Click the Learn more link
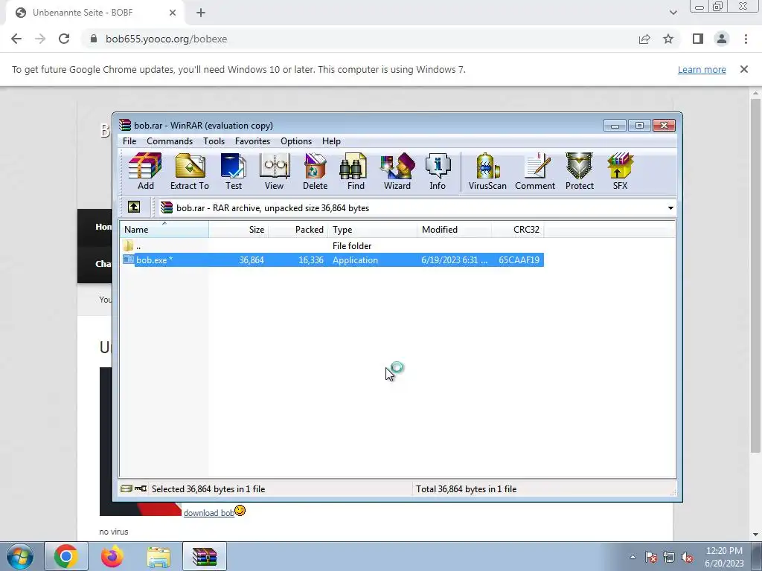This screenshot has width=762, height=571. coord(702,69)
